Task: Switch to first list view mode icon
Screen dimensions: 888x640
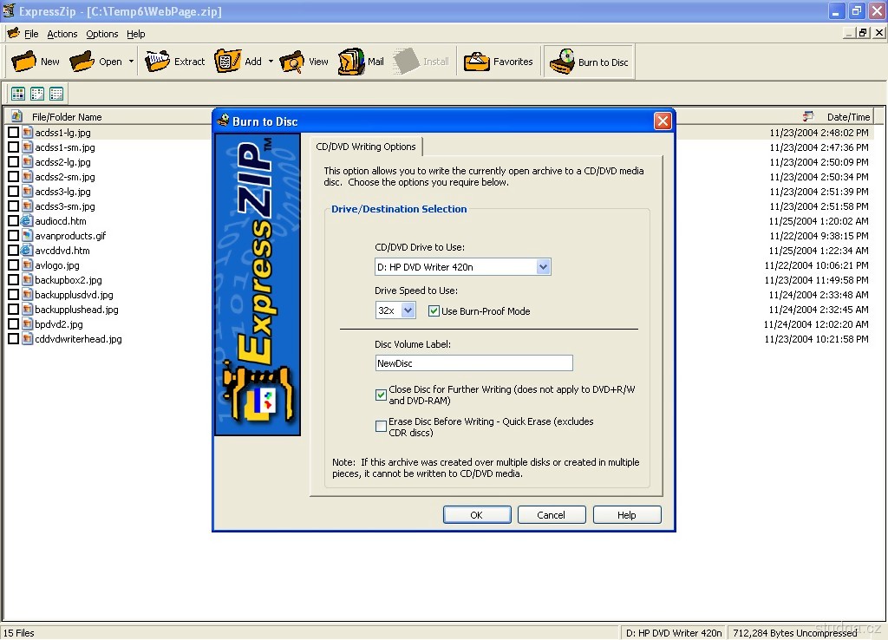Action: click(x=18, y=94)
